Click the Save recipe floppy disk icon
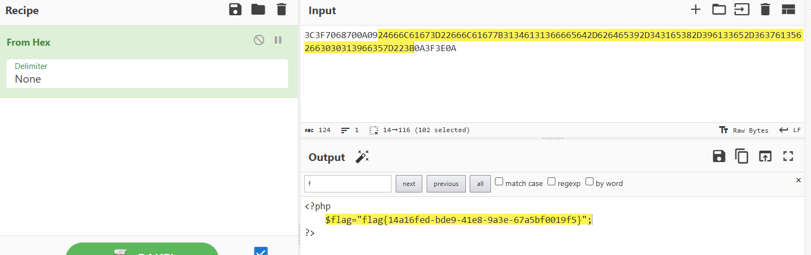811x255 pixels. pos(235,9)
